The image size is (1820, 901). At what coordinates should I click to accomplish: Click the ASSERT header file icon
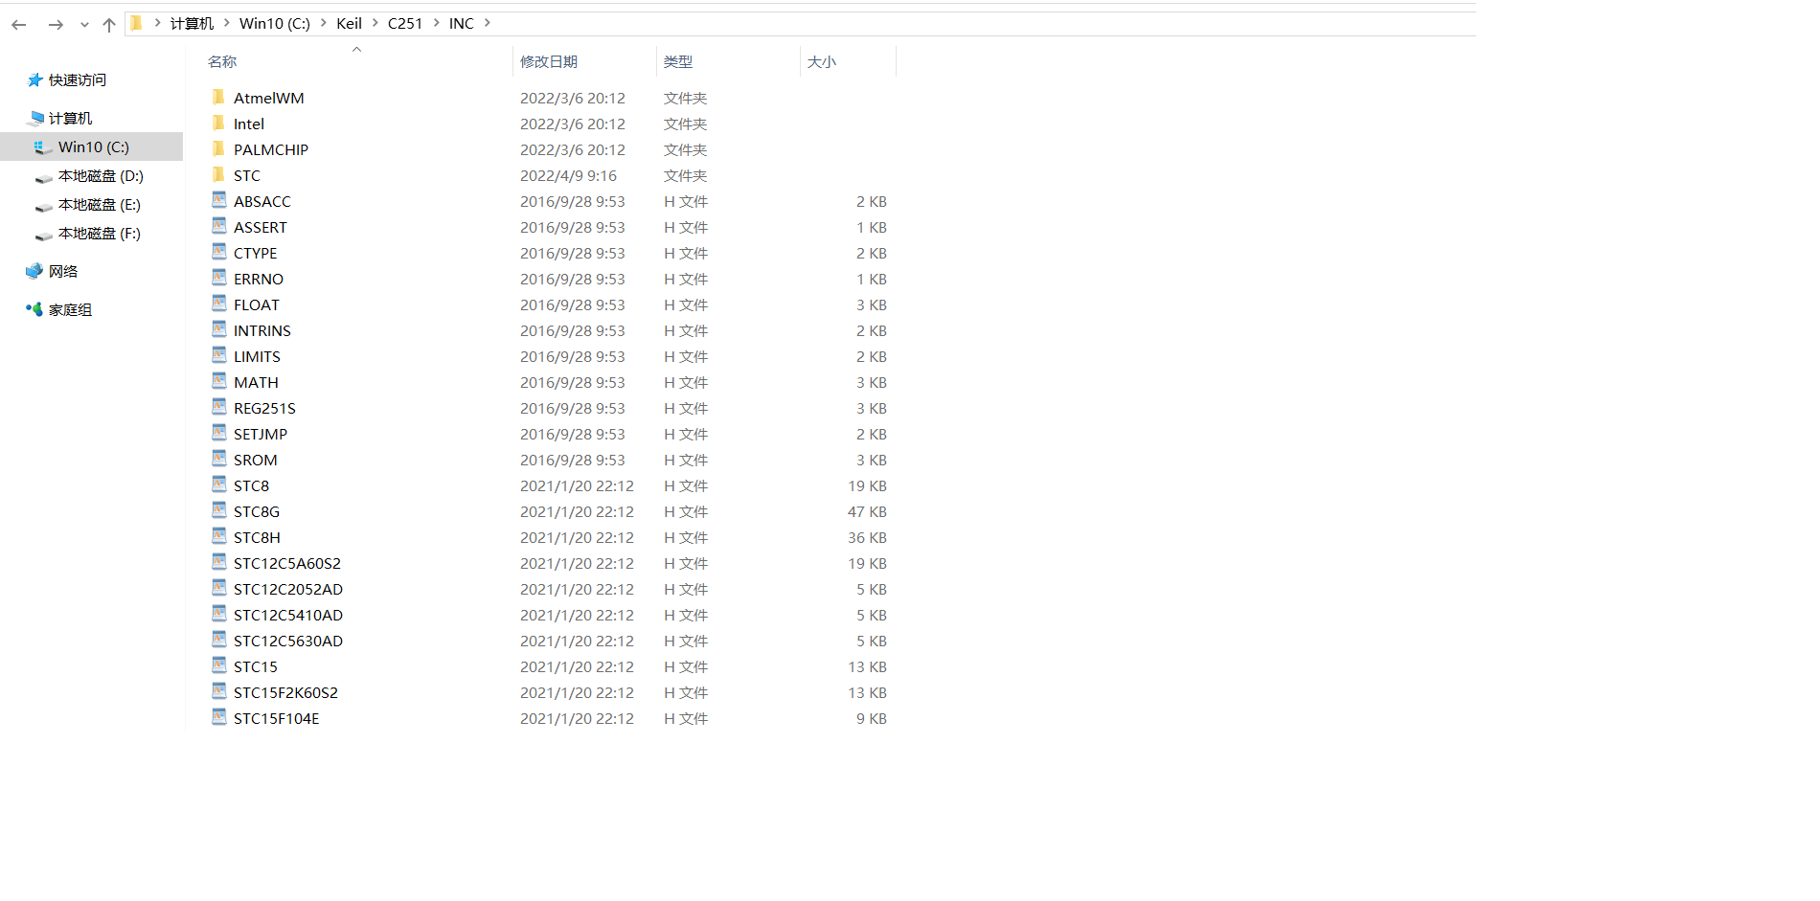(x=218, y=226)
